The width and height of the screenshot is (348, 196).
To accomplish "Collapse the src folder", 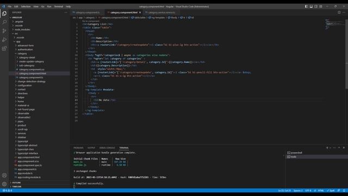I will coord(16,34).
